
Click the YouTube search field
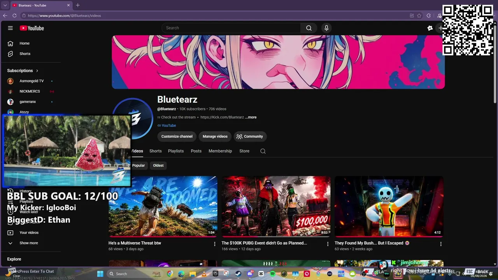231,28
